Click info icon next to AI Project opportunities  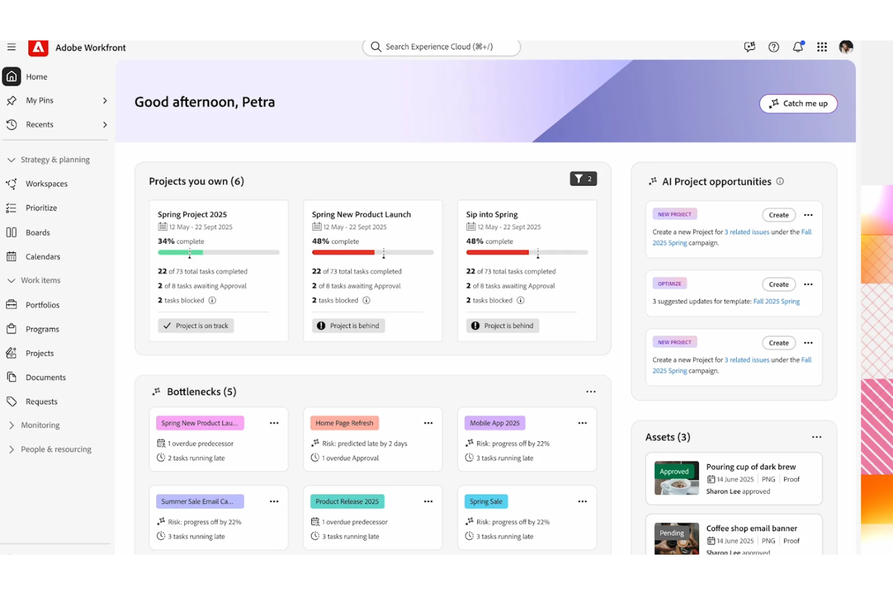[780, 181]
